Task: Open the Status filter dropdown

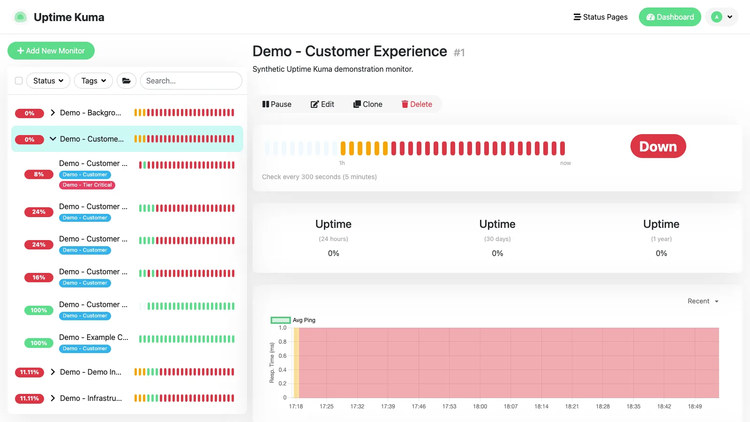Action: [x=48, y=81]
